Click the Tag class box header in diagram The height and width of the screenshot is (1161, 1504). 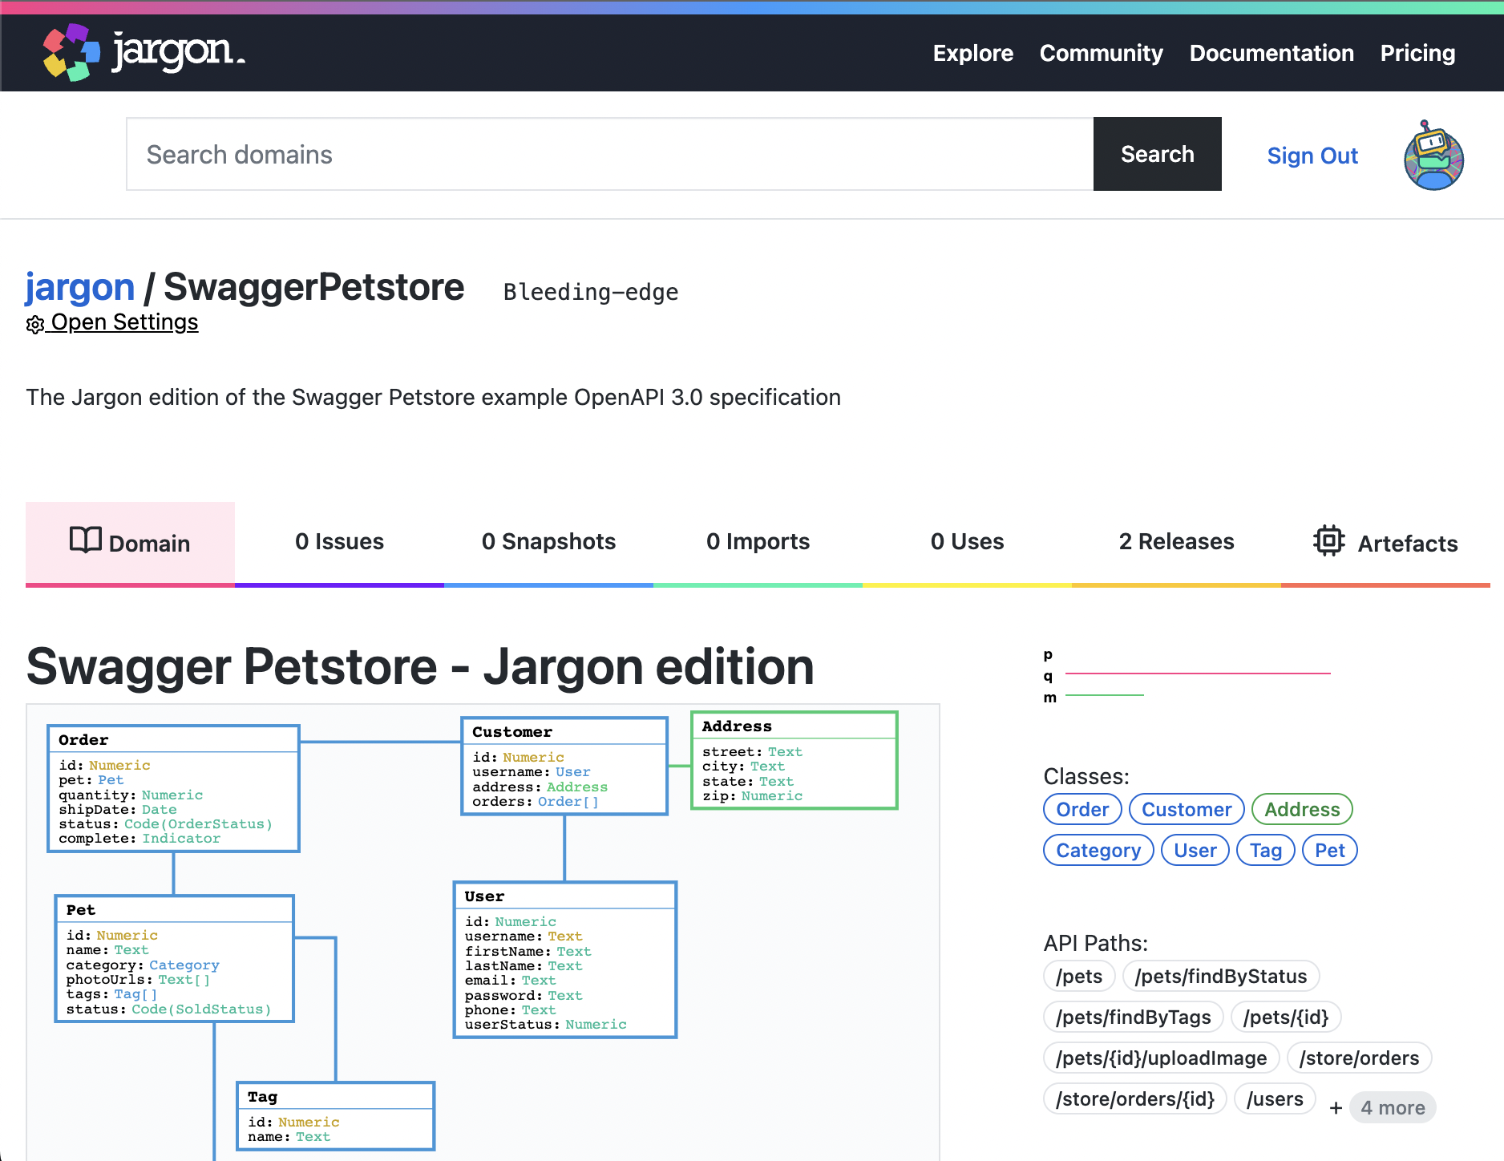[x=335, y=1096]
